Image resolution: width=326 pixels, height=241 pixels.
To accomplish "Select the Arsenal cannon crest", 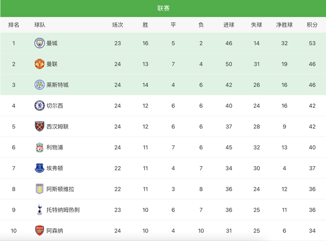I will point(40,231).
